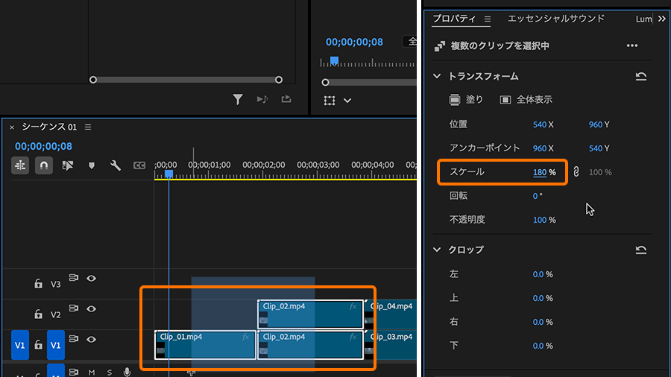
Task: Click anchor point X value 960
Action: 539,148
